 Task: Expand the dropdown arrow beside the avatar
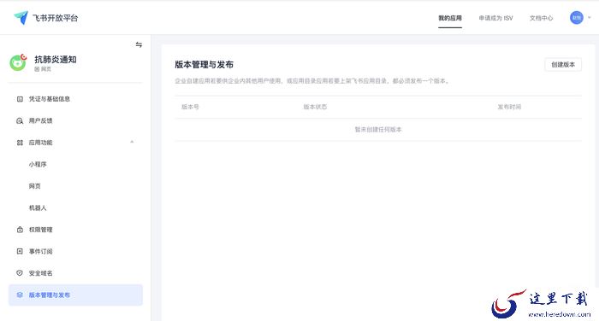click(589, 18)
